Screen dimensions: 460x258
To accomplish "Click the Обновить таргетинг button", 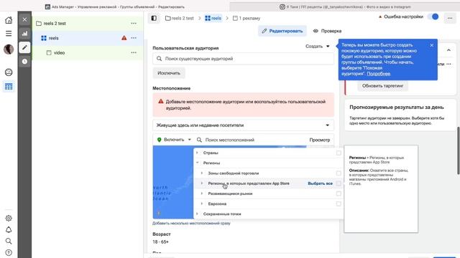I will (x=382, y=86).
